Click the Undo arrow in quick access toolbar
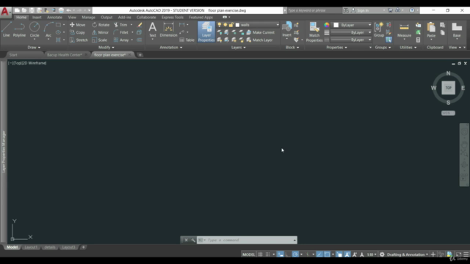Viewport: 470px width, 264px height. point(68,10)
